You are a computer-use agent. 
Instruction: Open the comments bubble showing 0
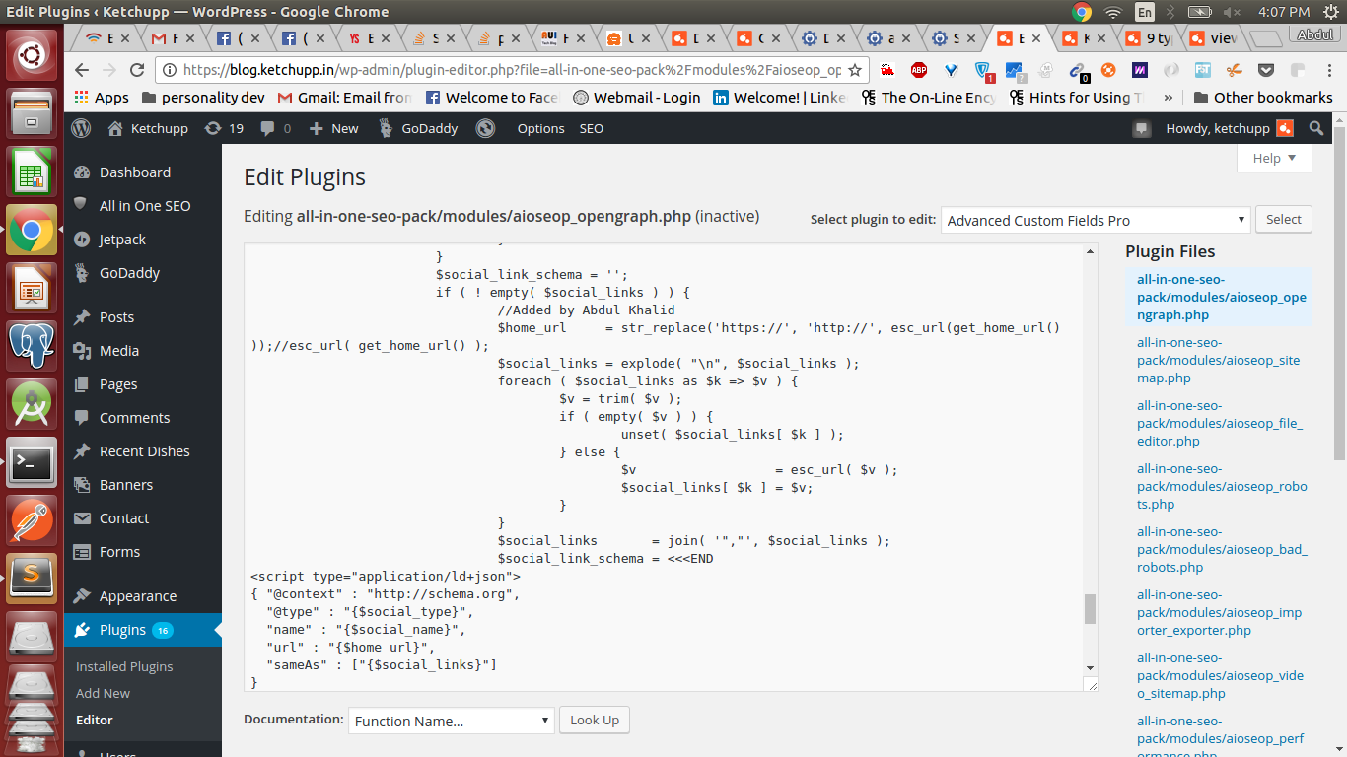pyautogui.click(x=276, y=128)
